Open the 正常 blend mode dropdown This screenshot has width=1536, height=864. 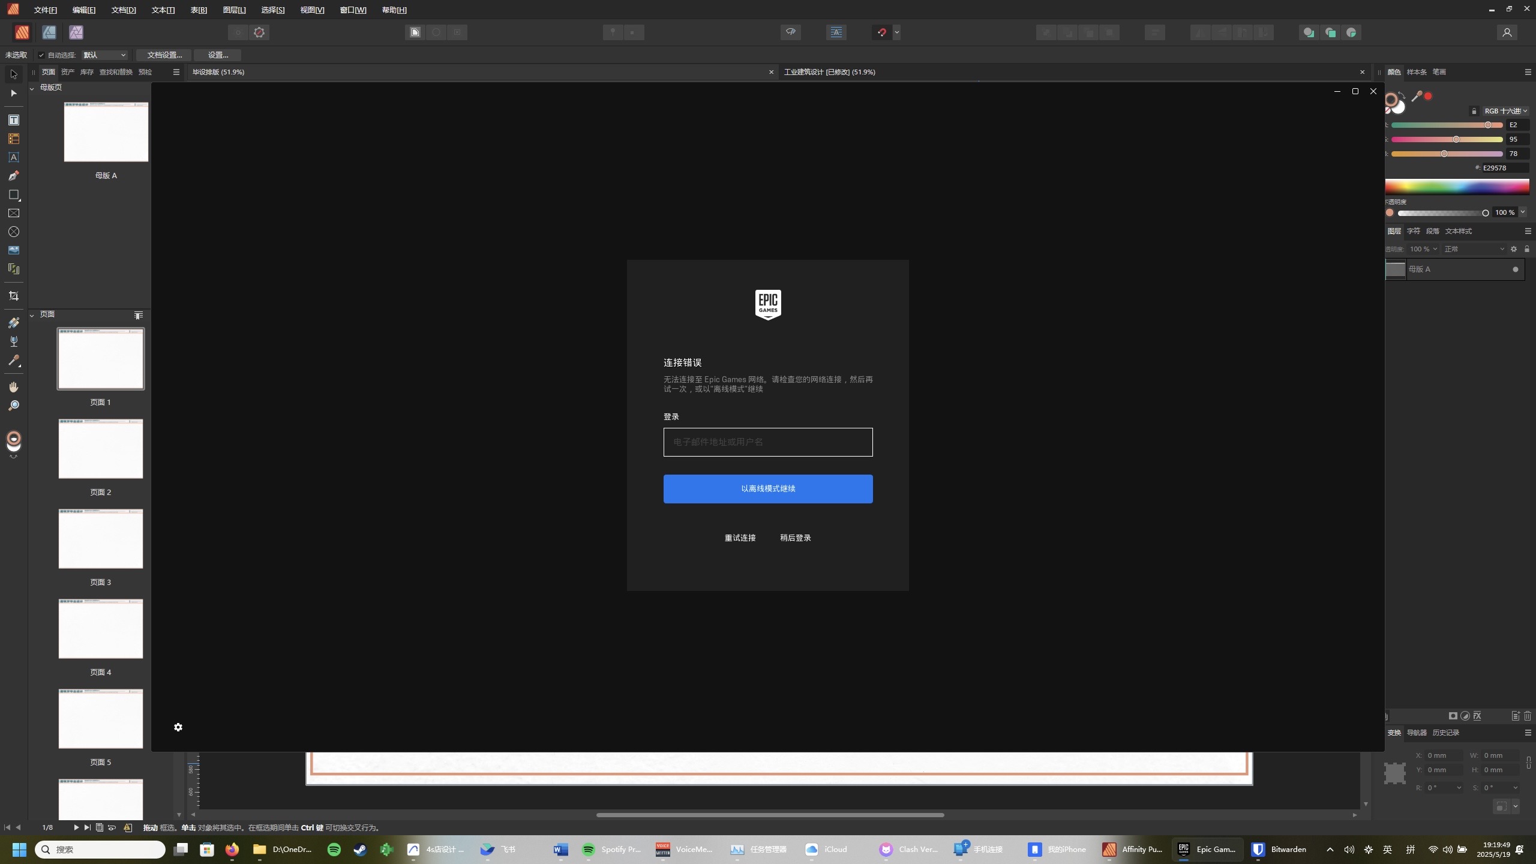[x=1474, y=249]
